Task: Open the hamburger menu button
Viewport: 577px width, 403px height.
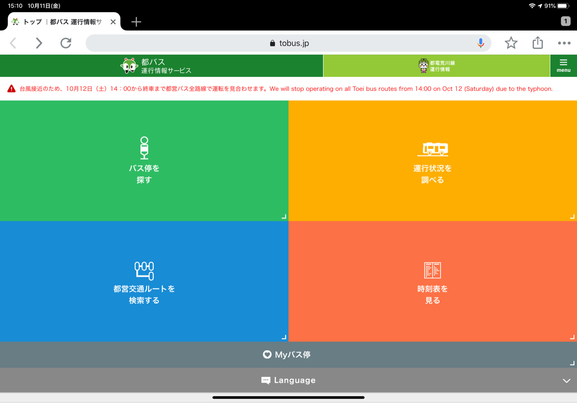Action: (563, 66)
